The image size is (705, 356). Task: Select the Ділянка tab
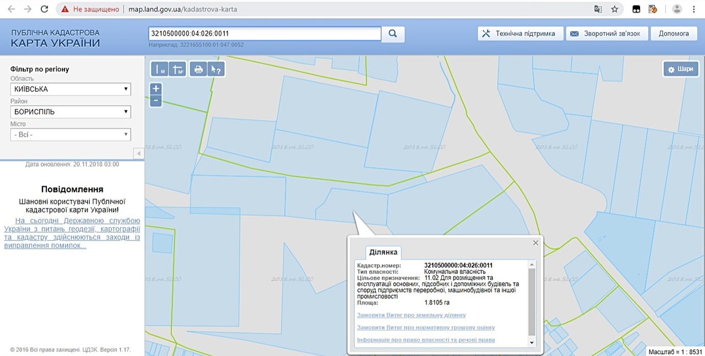(383, 252)
